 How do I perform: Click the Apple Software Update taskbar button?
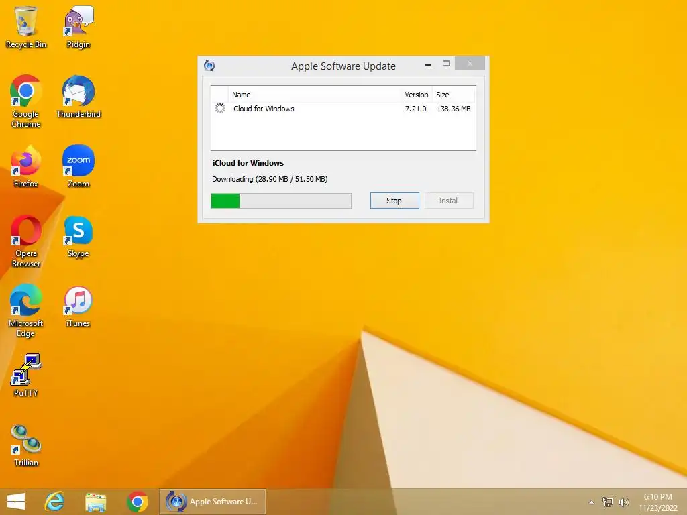tap(213, 502)
